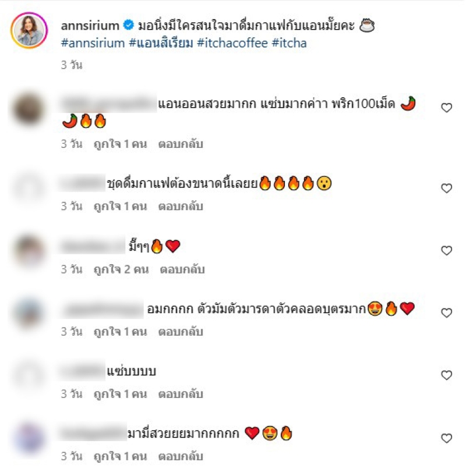Tap the heart beside the มี๊ๆๆ comment
This screenshot has height=476, width=466.
(x=446, y=251)
